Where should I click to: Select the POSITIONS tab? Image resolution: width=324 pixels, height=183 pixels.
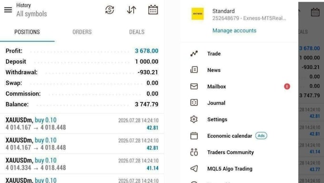point(27,32)
